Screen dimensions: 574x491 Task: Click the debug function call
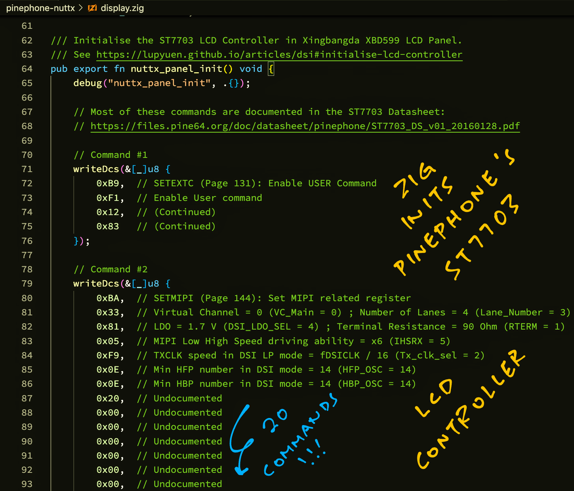[x=88, y=83]
